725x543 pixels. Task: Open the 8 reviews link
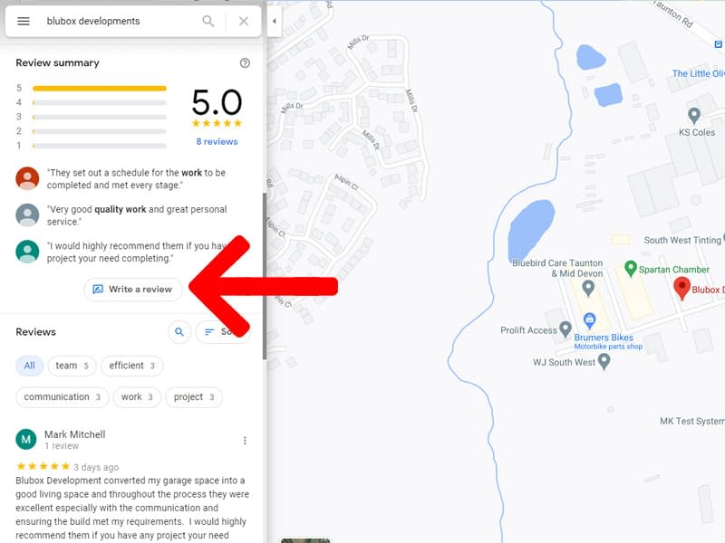[217, 142]
